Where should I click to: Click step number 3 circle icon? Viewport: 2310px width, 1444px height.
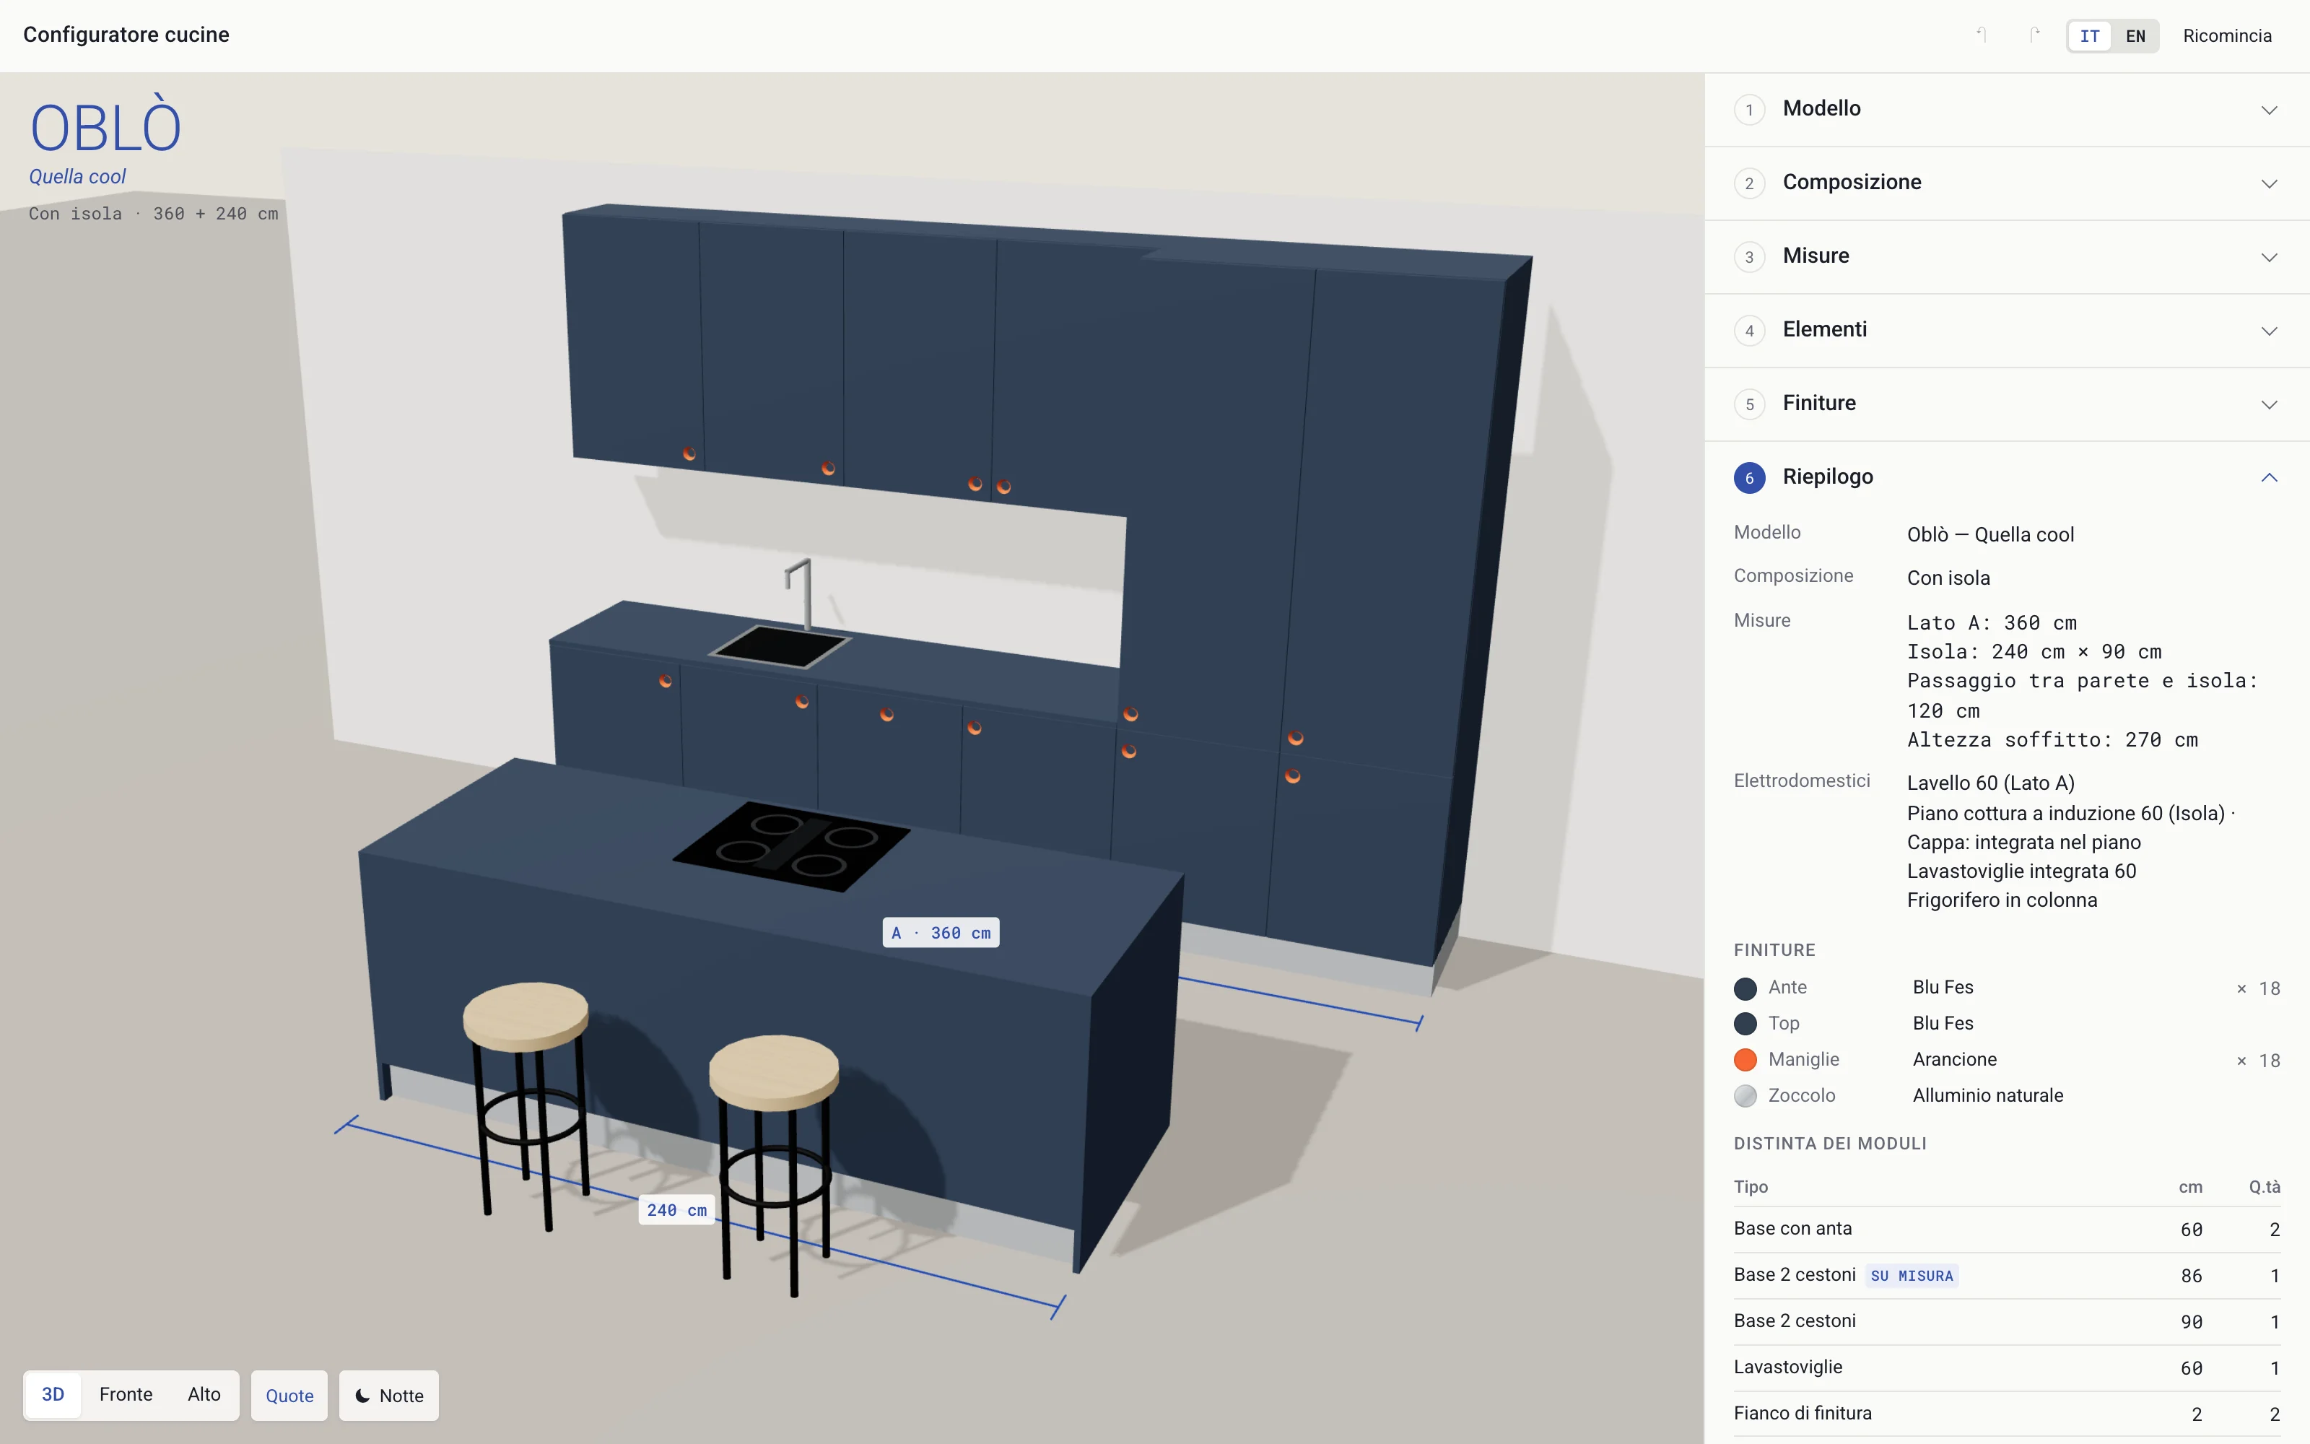tap(1748, 257)
